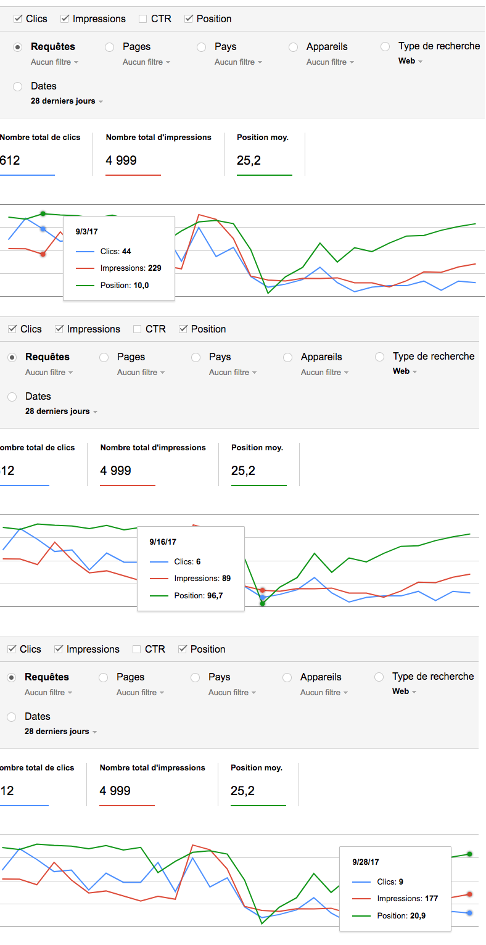
Task: Click blue Clics data point on the 9/3/17 chart
Action: [43, 229]
